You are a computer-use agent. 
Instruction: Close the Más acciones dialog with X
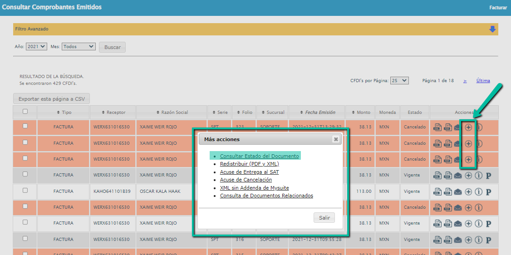[x=335, y=139]
